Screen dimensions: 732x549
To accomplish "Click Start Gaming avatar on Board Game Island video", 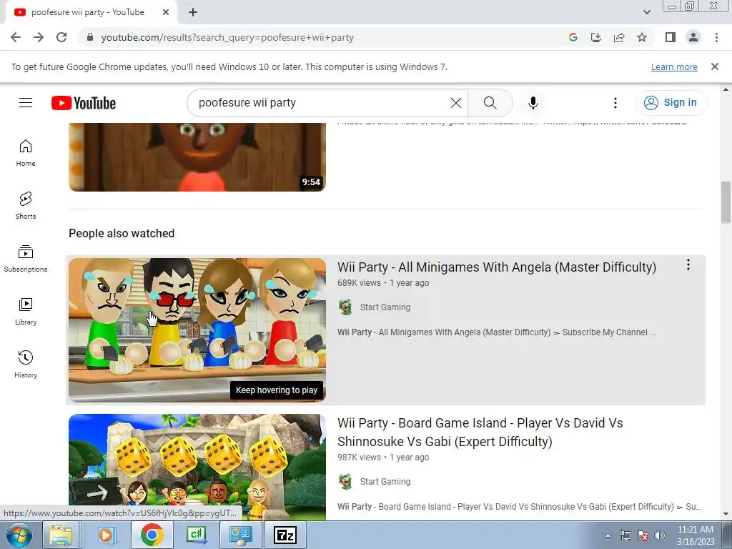I will click(345, 481).
